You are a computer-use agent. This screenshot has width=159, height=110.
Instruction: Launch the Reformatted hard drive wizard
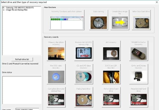click(x=111, y=97)
